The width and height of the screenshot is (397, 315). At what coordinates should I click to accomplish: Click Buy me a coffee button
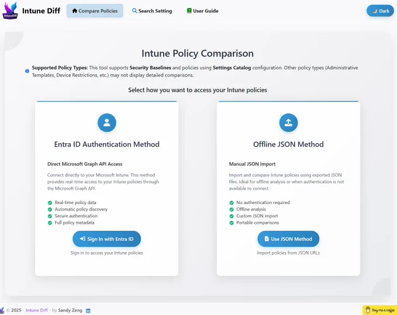[x=380, y=310]
